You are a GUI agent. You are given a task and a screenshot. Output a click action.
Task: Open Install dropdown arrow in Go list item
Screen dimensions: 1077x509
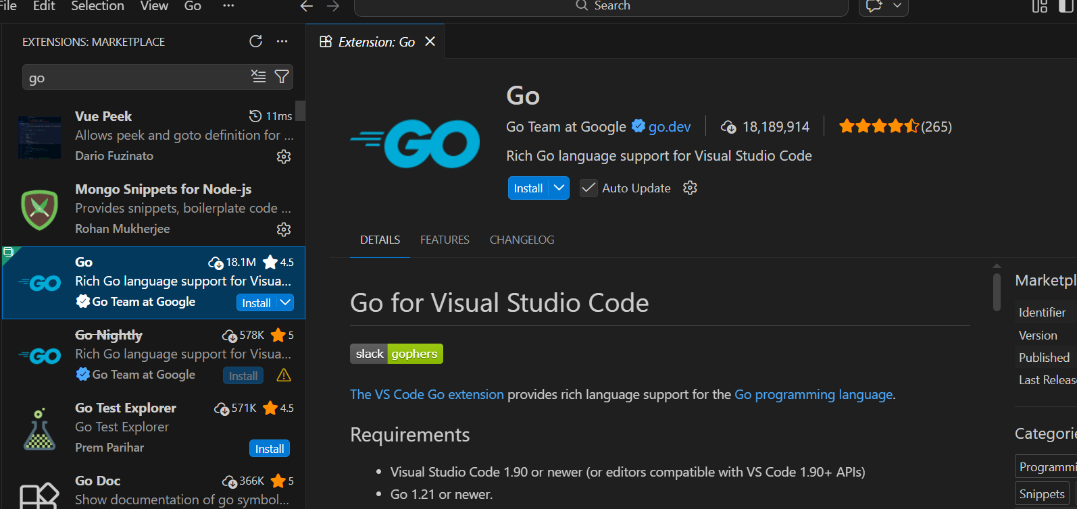(x=286, y=302)
